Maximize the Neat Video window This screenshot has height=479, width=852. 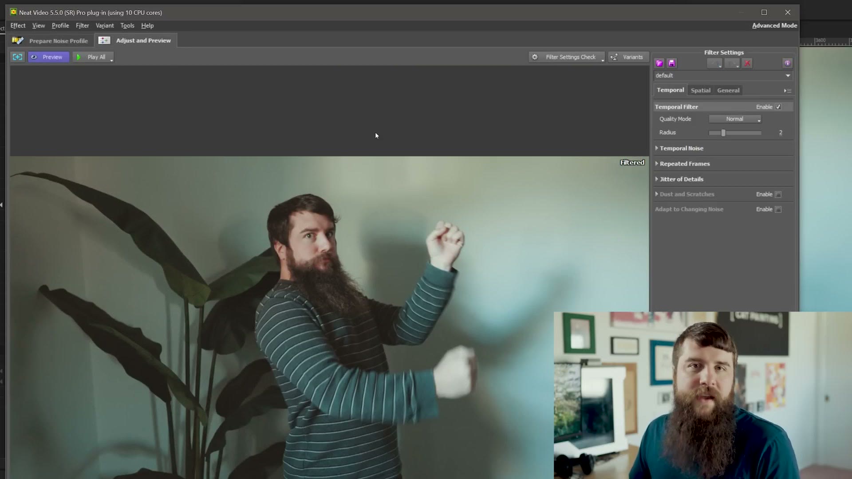point(764,12)
